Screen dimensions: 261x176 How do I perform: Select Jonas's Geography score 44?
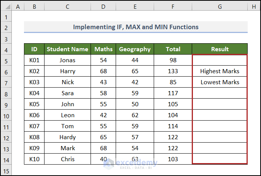(135, 60)
